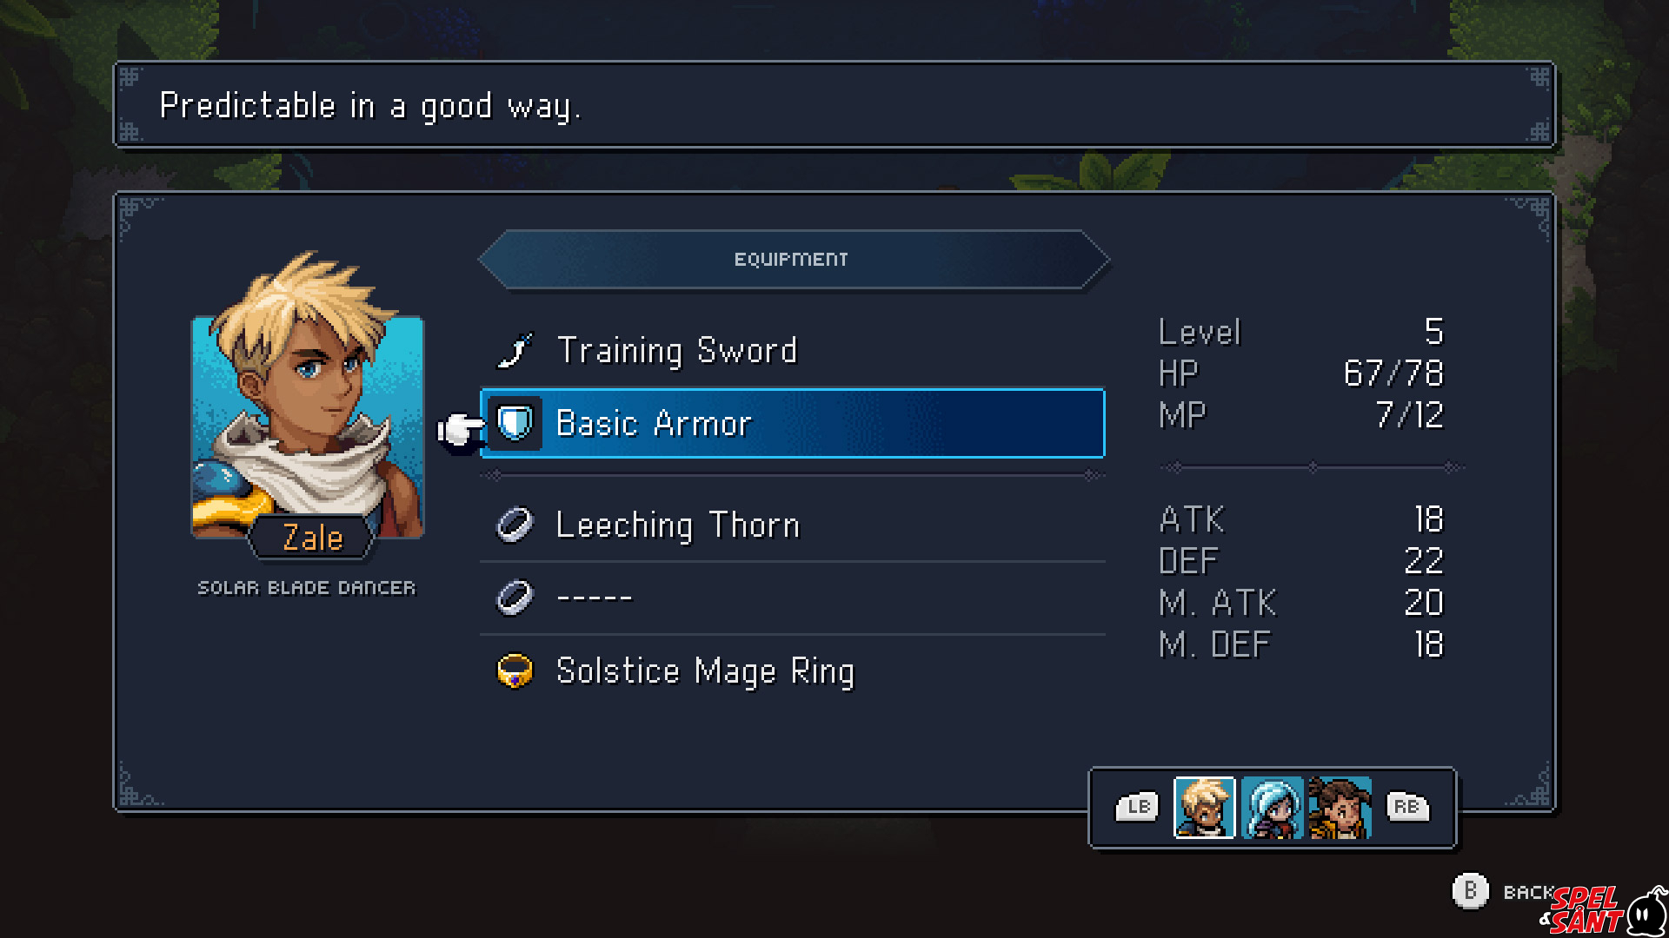The image size is (1669, 938).
Task: Click the sword icon beside Training Sword
Action: [515, 351]
